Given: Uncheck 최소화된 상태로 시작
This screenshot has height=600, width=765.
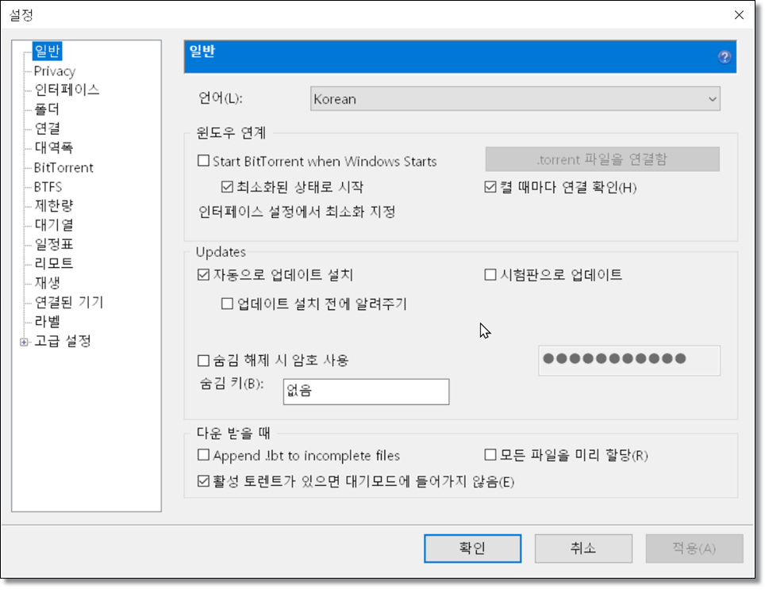Looking at the screenshot, I should [226, 183].
